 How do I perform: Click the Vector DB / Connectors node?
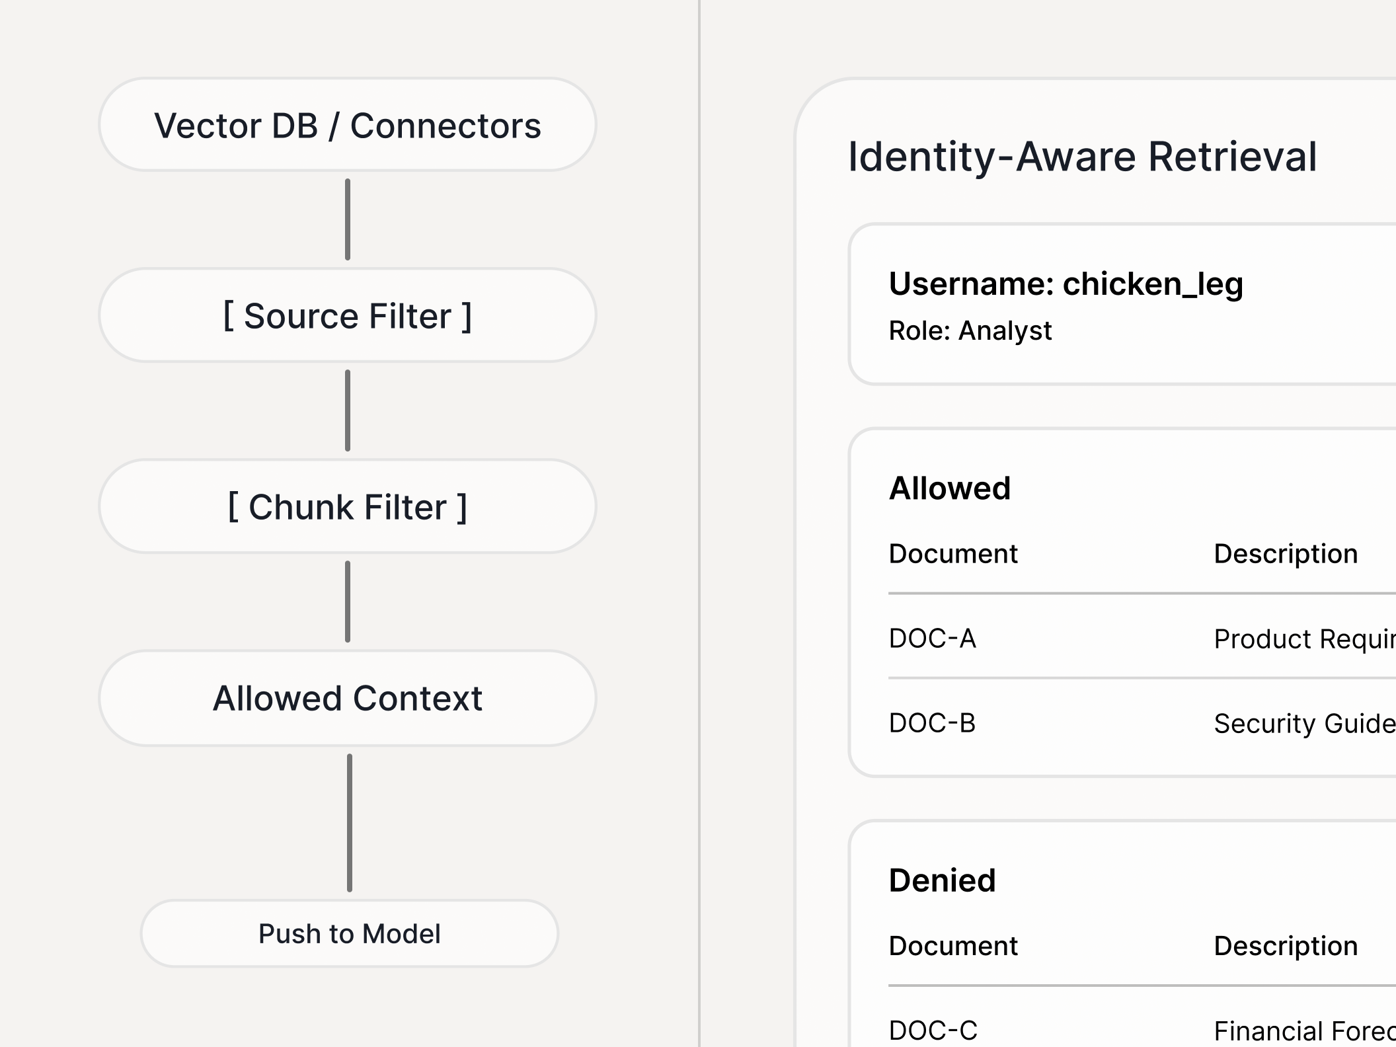pyautogui.click(x=348, y=126)
